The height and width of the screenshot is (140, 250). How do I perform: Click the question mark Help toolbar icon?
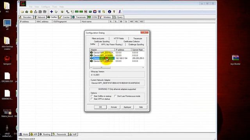114,12
